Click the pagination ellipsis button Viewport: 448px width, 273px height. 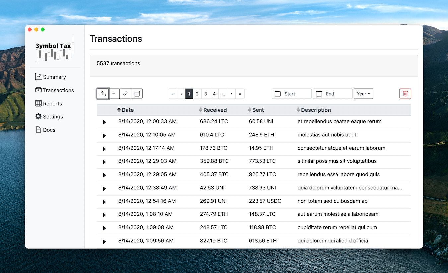tap(223, 94)
